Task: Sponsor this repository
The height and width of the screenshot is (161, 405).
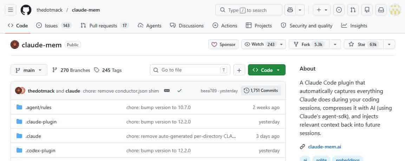Action: [x=223, y=44]
